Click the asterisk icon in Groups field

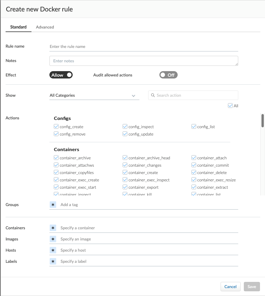click(53, 205)
